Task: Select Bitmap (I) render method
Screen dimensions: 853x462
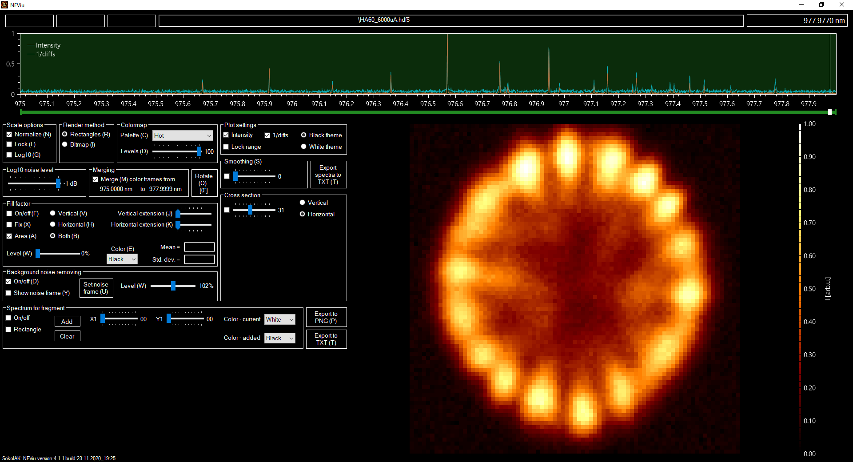Action: [65, 145]
